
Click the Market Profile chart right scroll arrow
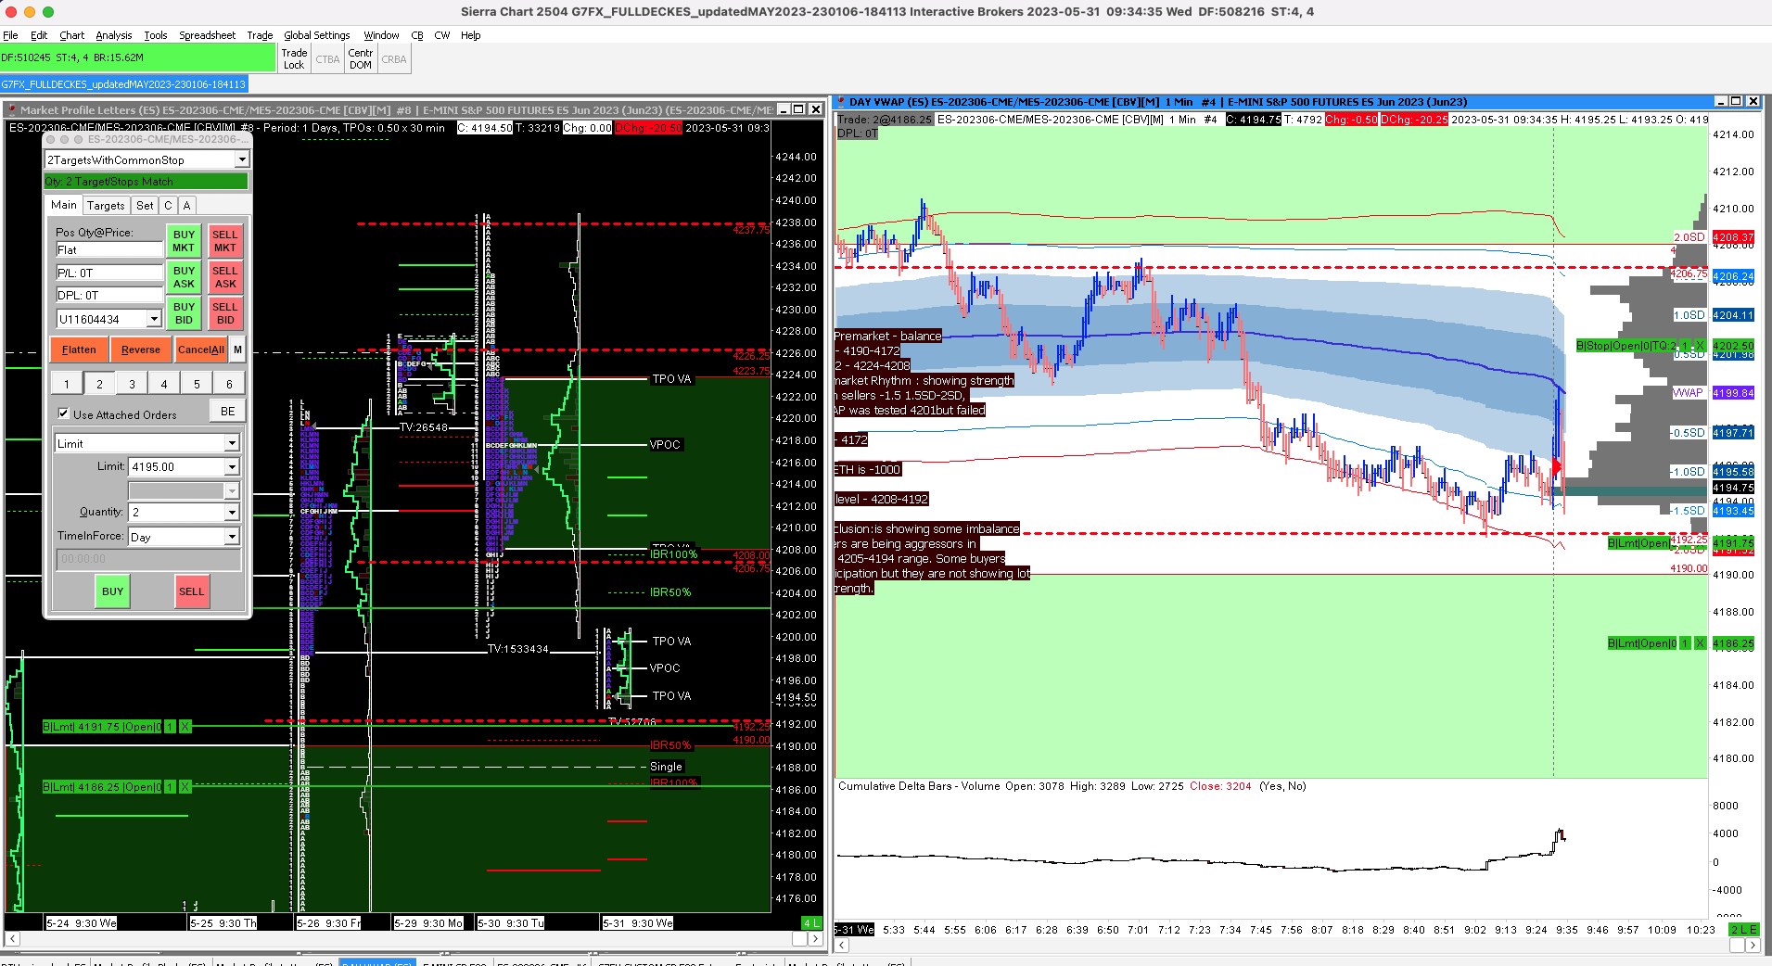click(815, 939)
